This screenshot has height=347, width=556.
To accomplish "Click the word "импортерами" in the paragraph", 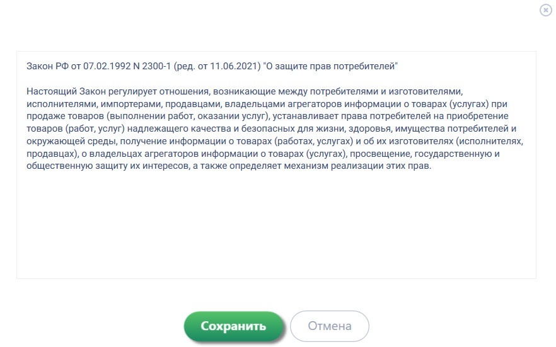I will pos(132,104).
